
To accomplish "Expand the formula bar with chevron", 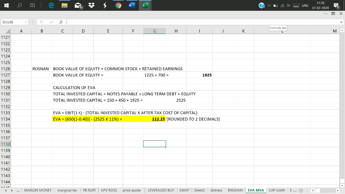I will pyautogui.click(x=341, y=22).
